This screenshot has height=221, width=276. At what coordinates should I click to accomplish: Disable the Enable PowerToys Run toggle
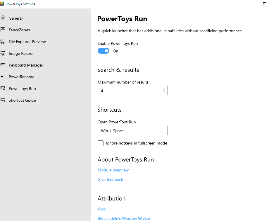coord(103,51)
